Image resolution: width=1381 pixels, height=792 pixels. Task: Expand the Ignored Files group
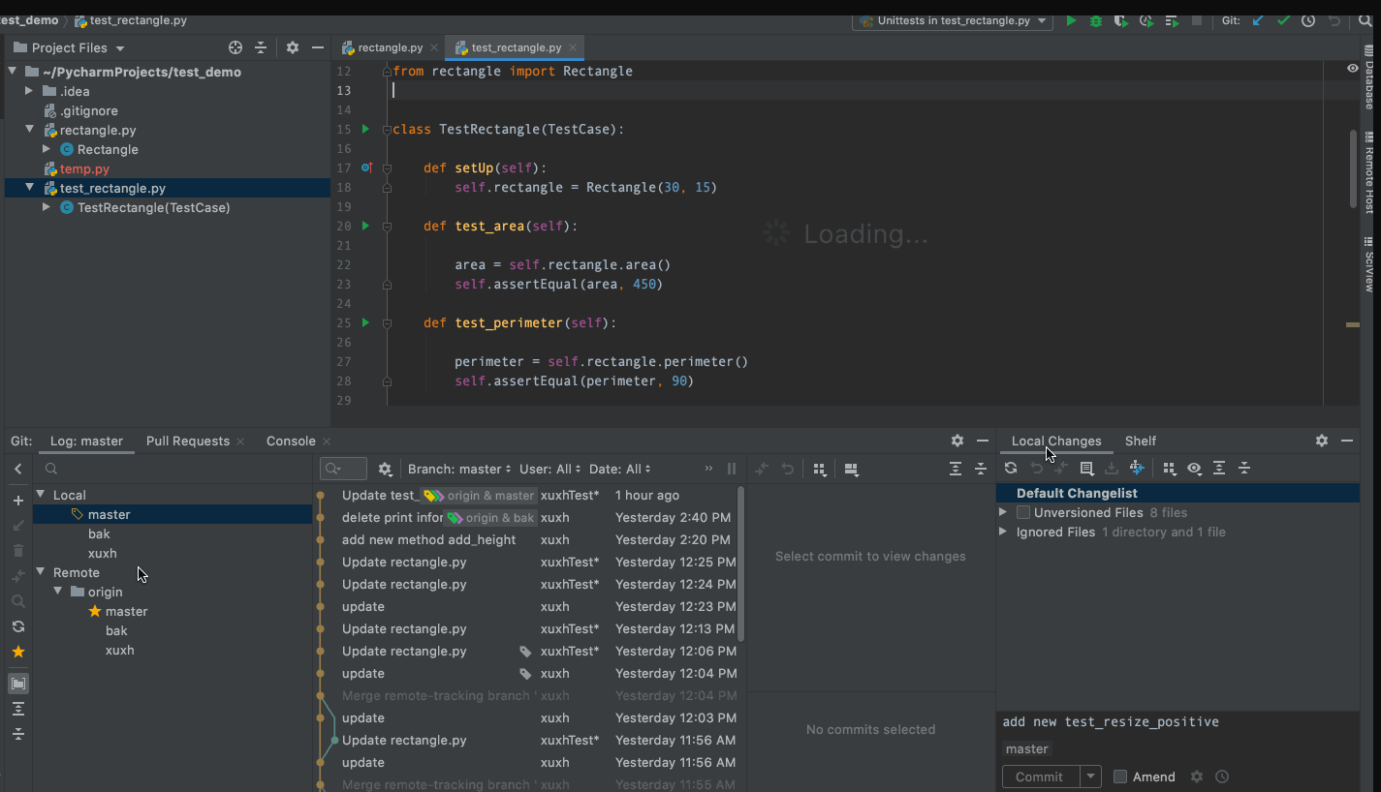click(x=1003, y=532)
